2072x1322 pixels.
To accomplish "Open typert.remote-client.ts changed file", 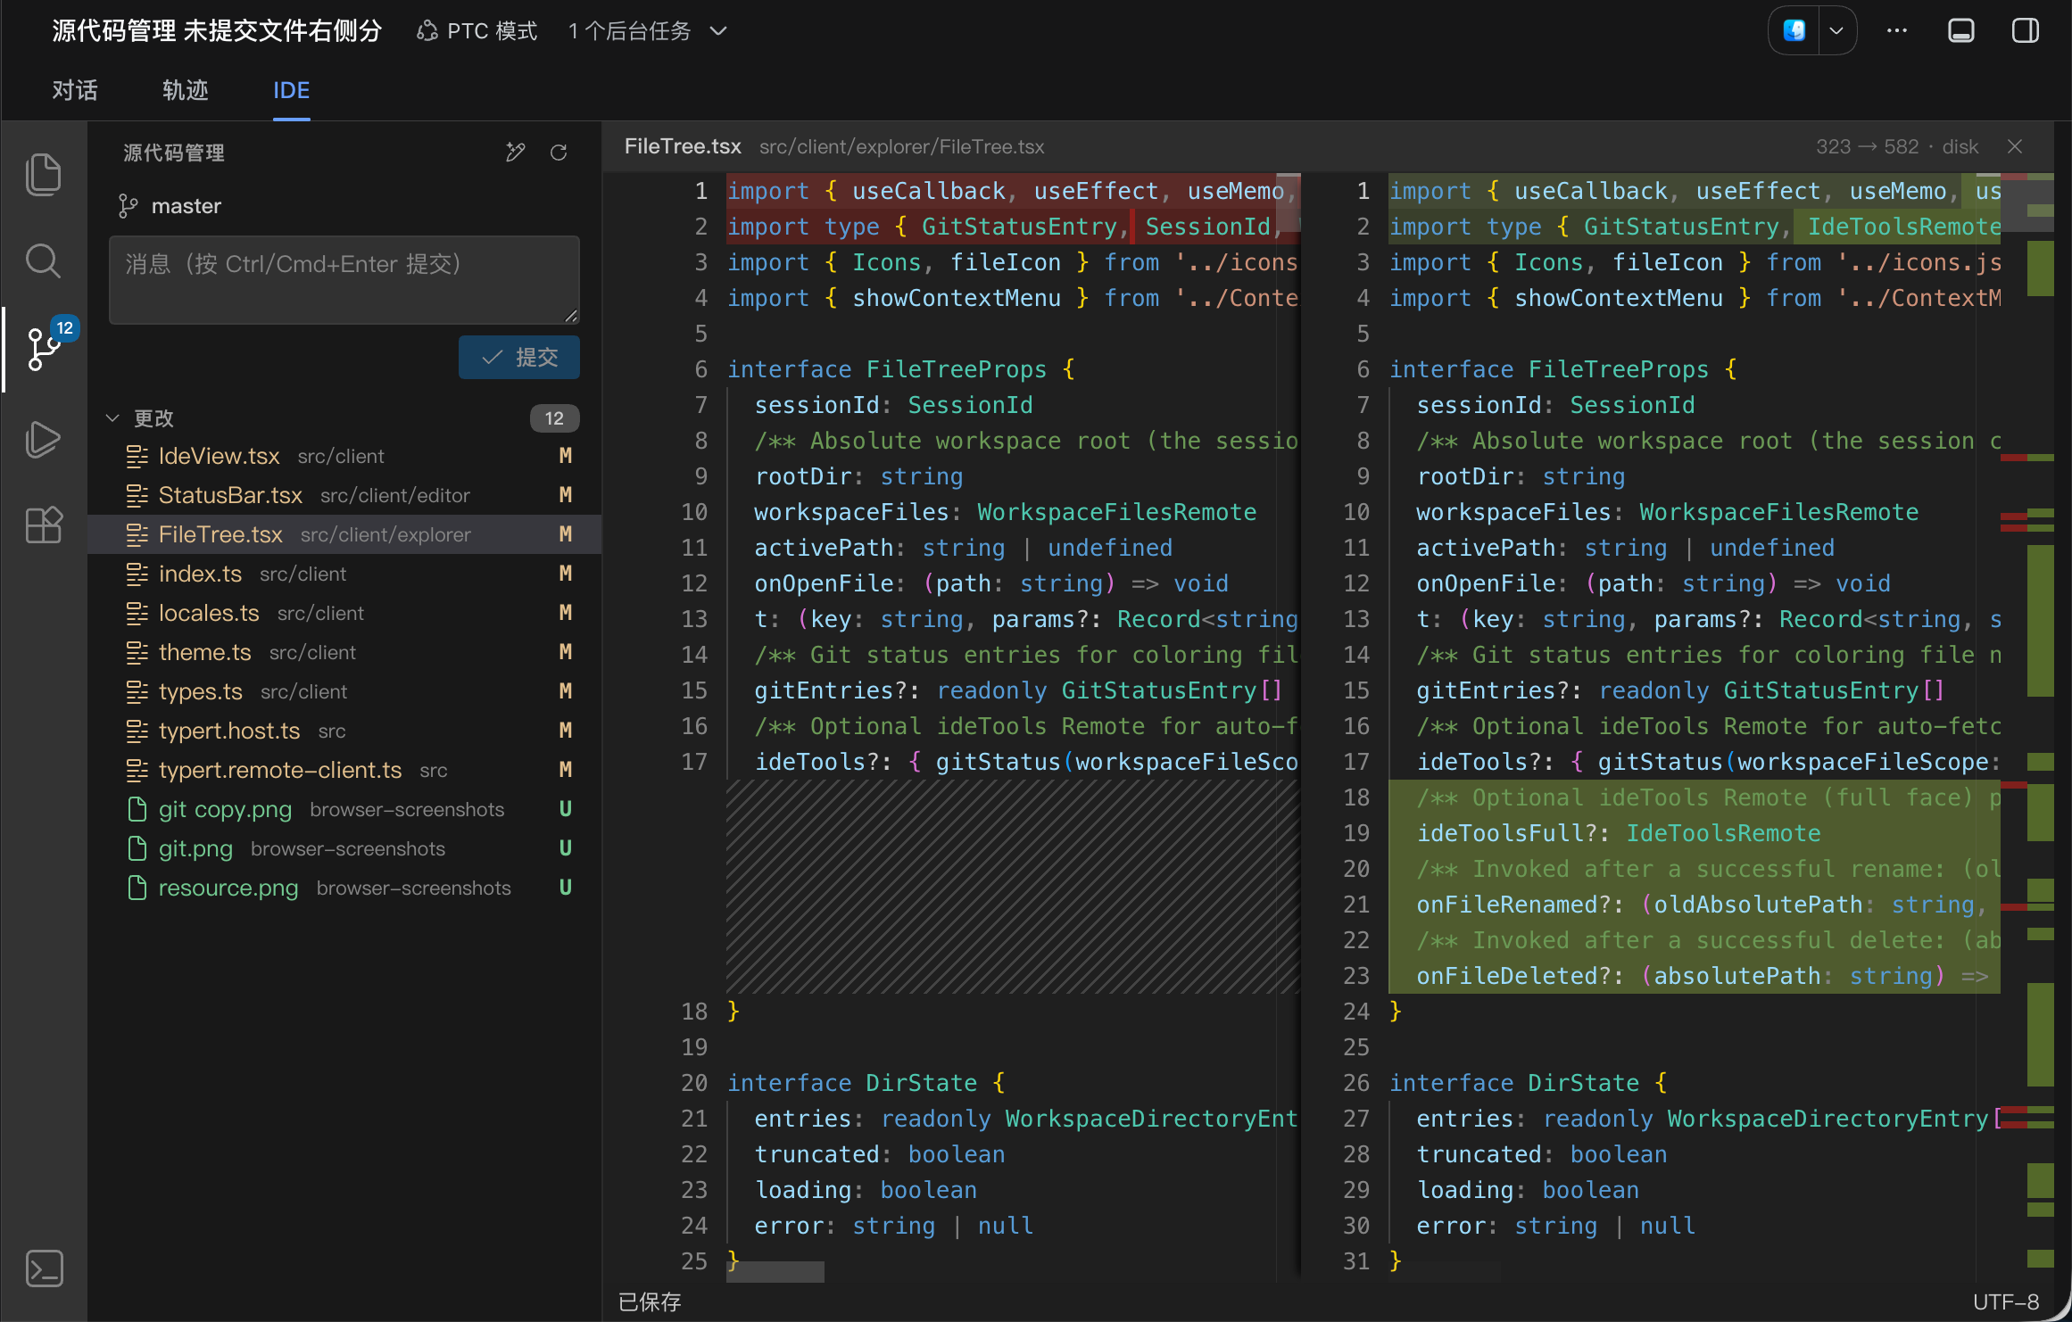I will [x=344, y=770].
